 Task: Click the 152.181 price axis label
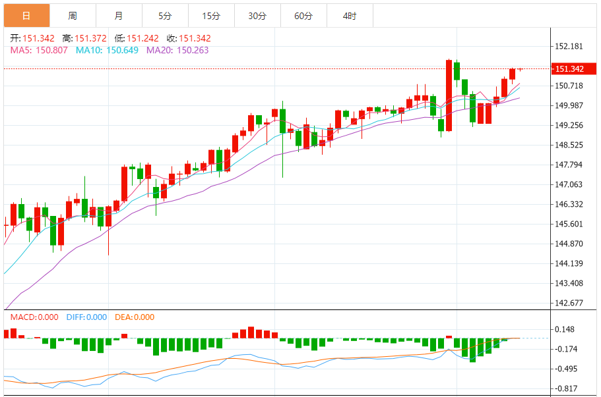(x=569, y=46)
